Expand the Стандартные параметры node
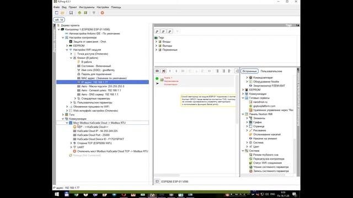The image size is (353, 198). click(x=75, y=98)
